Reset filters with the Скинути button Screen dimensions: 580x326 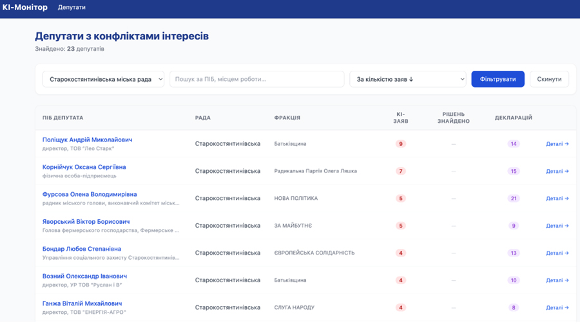(x=549, y=79)
